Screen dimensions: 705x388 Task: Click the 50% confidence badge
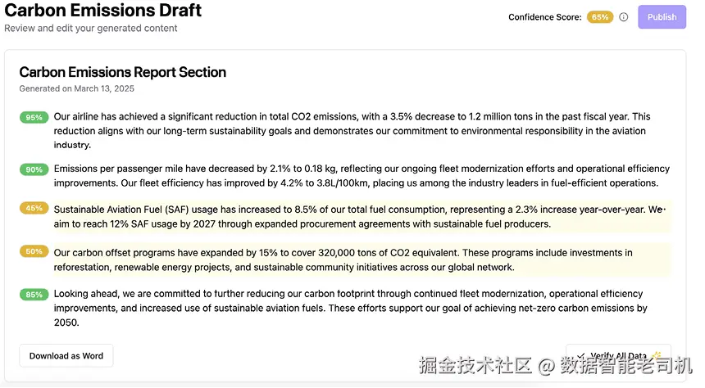click(34, 251)
